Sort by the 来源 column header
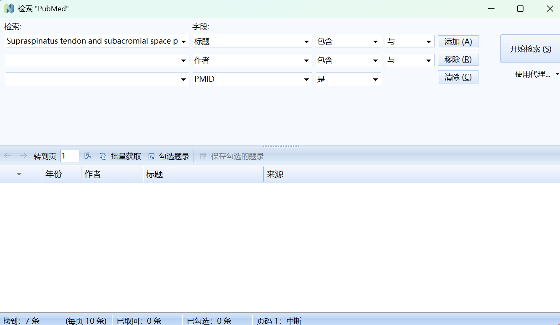Image resolution: width=560 pixels, height=325 pixels. pyautogui.click(x=411, y=174)
